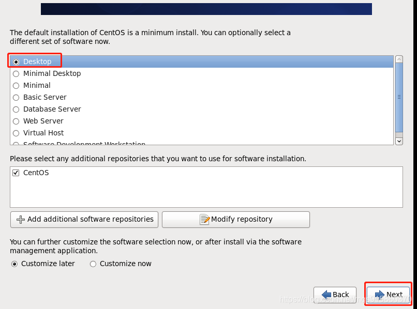The width and height of the screenshot is (417, 309).
Task: Click the blue left arrow Back icon
Action: click(326, 295)
